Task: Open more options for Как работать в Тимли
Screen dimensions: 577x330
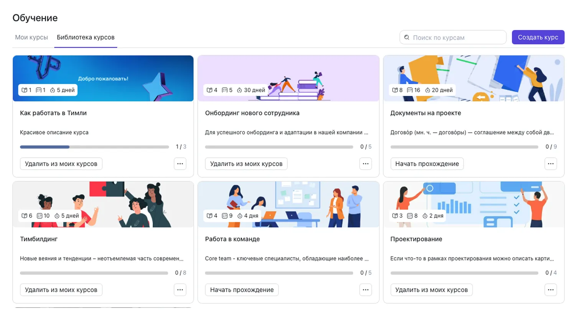Action: [x=180, y=164]
